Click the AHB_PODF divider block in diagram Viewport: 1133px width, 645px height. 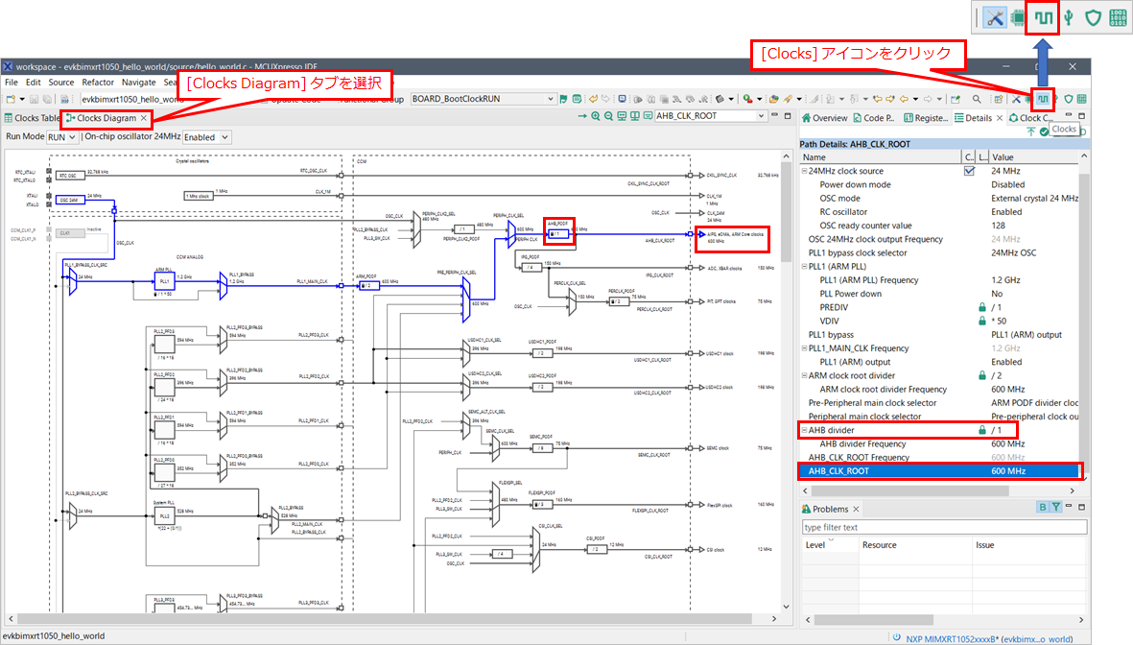coord(558,234)
